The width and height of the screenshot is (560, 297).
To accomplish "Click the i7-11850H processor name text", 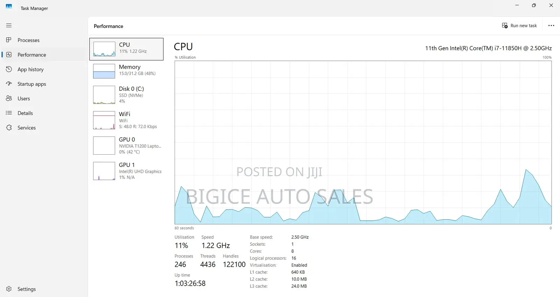I will (x=488, y=48).
